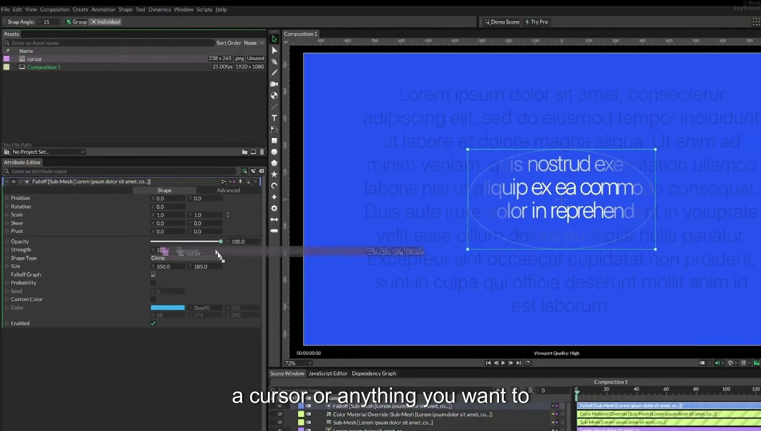761x431 pixels.
Task: Select the Arc shape tool
Action: [x=274, y=185]
